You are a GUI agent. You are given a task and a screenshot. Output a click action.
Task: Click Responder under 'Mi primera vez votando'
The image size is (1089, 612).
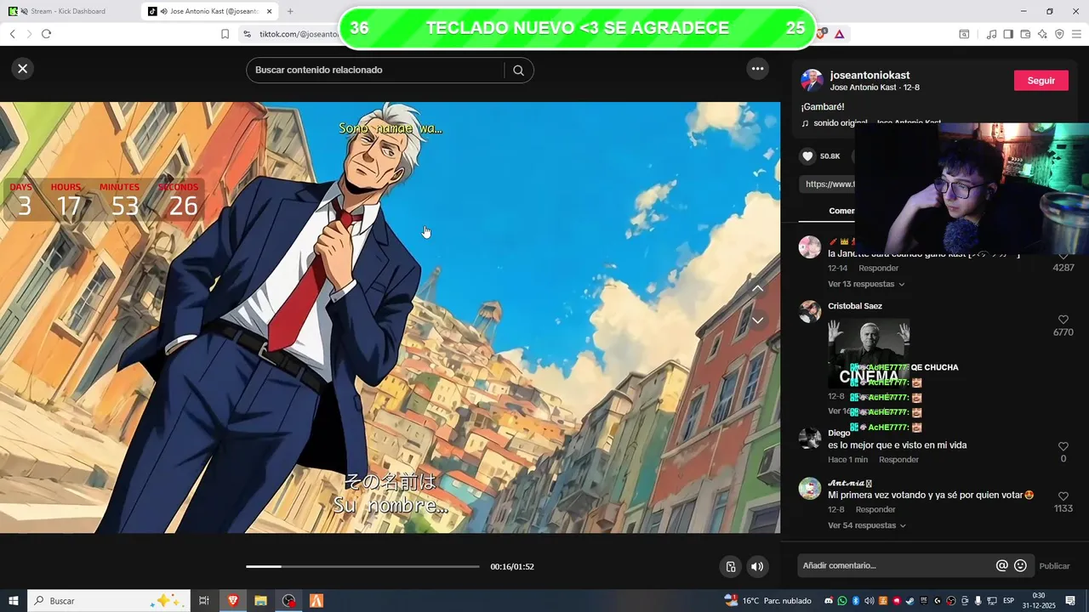tap(875, 509)
